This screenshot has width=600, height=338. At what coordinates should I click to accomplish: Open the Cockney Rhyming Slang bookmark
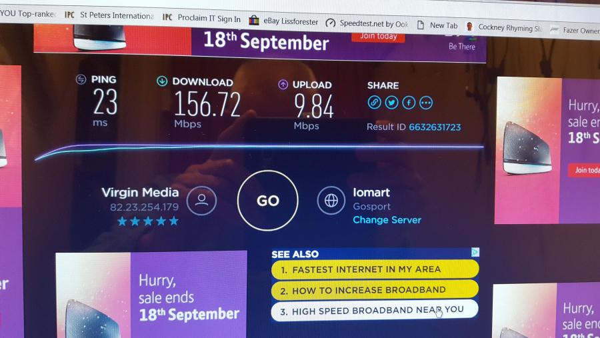pos(505,27)
